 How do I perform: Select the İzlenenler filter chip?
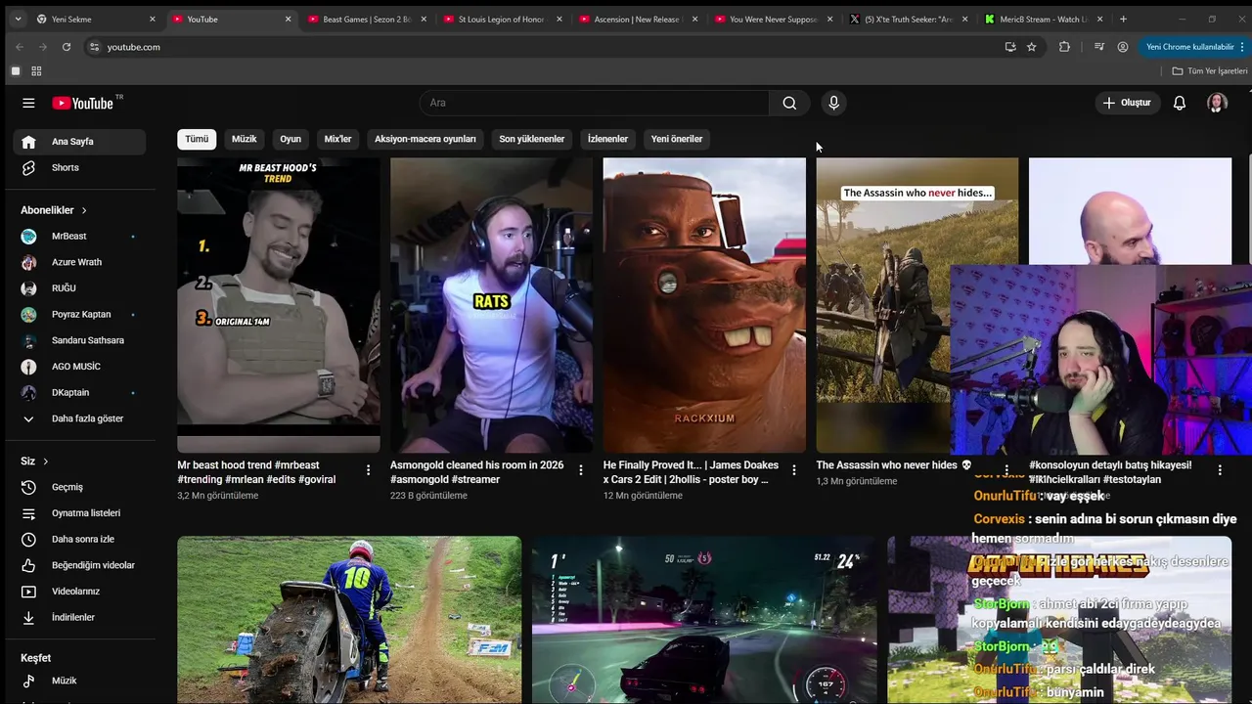click(607, 139)
